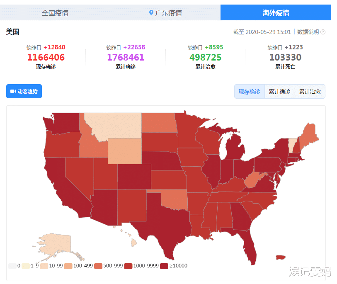Image resolution: width=337 pixels, height=284 pixels.
Task: Click the 0 cases legend swatch
Action: coord(12,266)
